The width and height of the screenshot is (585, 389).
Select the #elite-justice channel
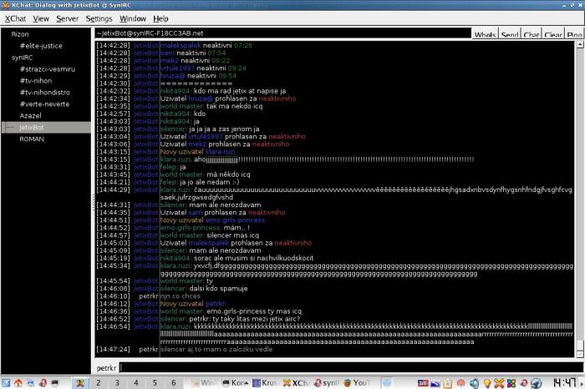[x=41, y=46]
